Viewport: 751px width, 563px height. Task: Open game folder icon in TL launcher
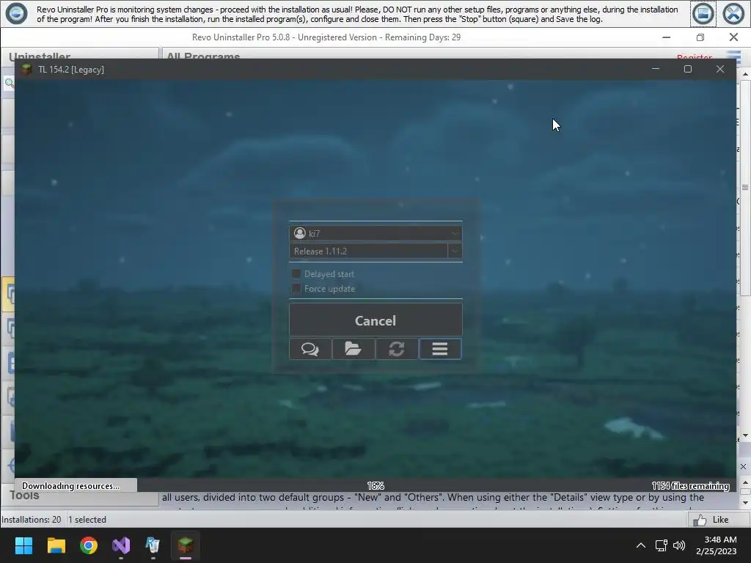pyautogui.click(x=353, y=348)
